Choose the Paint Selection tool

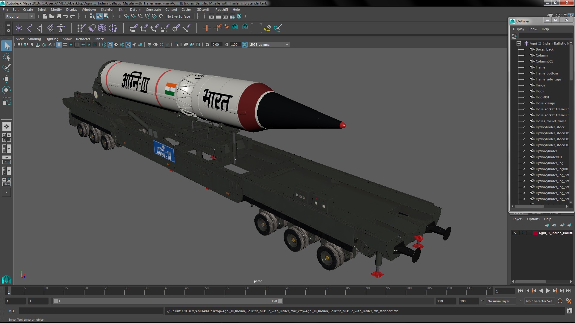coord(7,68)
